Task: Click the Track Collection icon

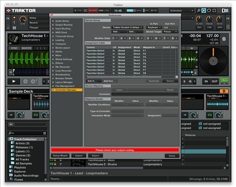Action: [11, 139]
